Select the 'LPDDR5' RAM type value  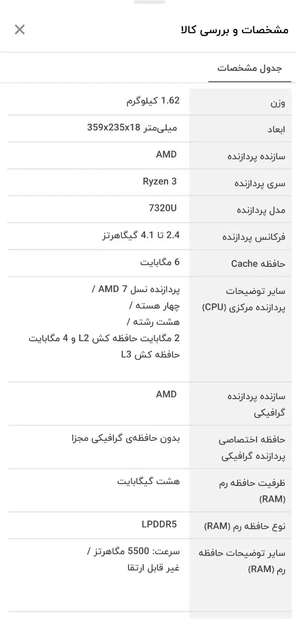[x=159, y=524]
